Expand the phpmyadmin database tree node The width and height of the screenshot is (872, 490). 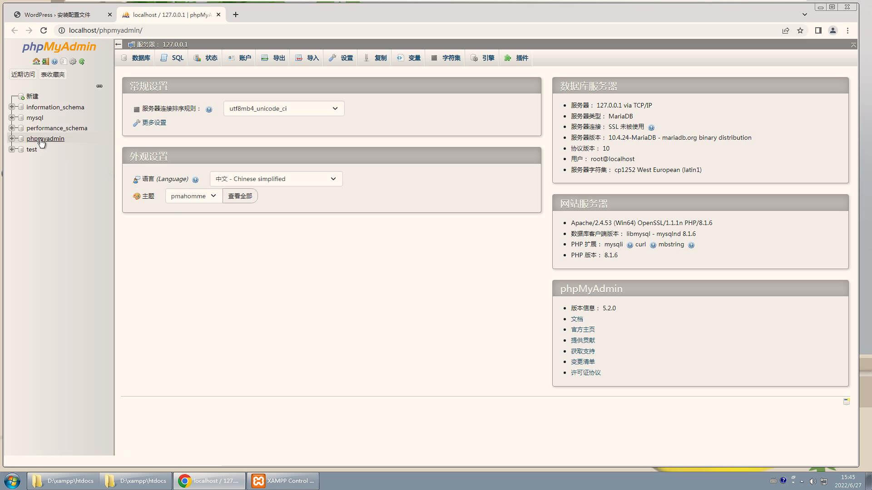(12, 138)
